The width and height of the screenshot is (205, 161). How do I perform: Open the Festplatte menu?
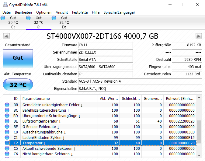click(80, 12)
